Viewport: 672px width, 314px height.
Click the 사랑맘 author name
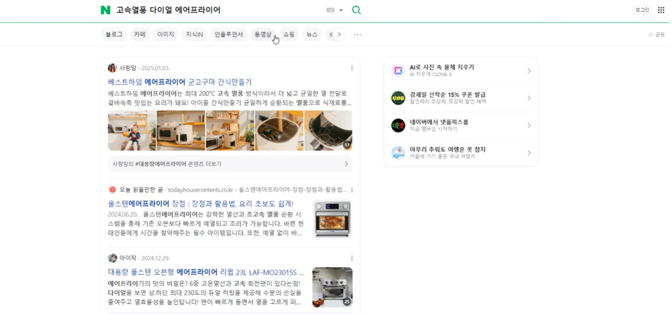[x=128, y=68]
